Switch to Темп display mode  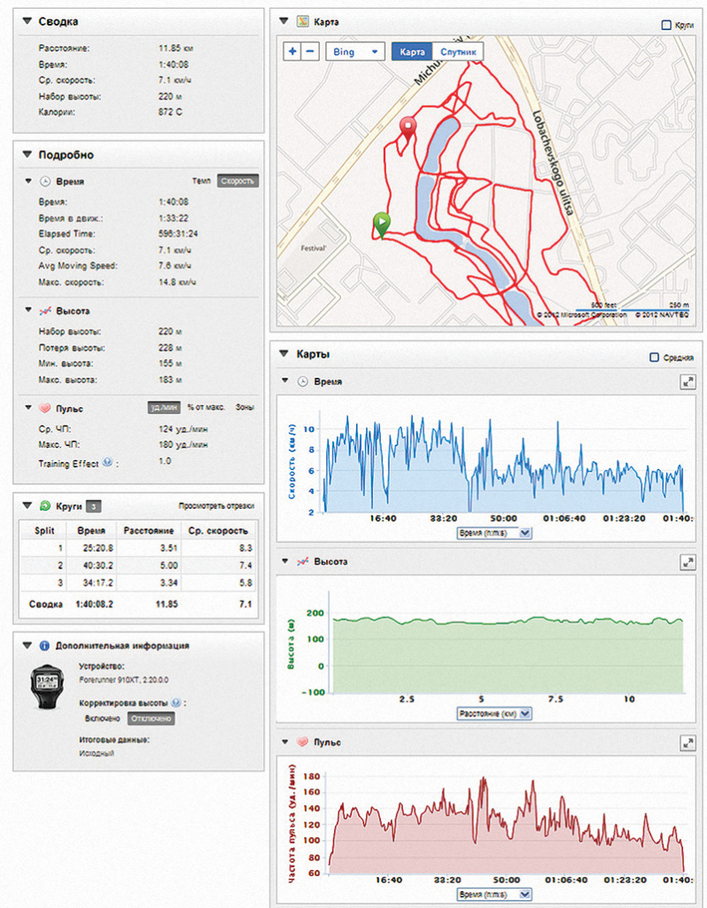pos(201,181)
